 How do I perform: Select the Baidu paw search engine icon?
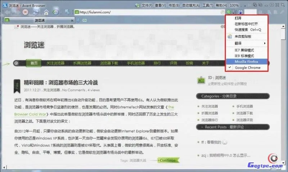pyautogui.click(x=240, y=12)
